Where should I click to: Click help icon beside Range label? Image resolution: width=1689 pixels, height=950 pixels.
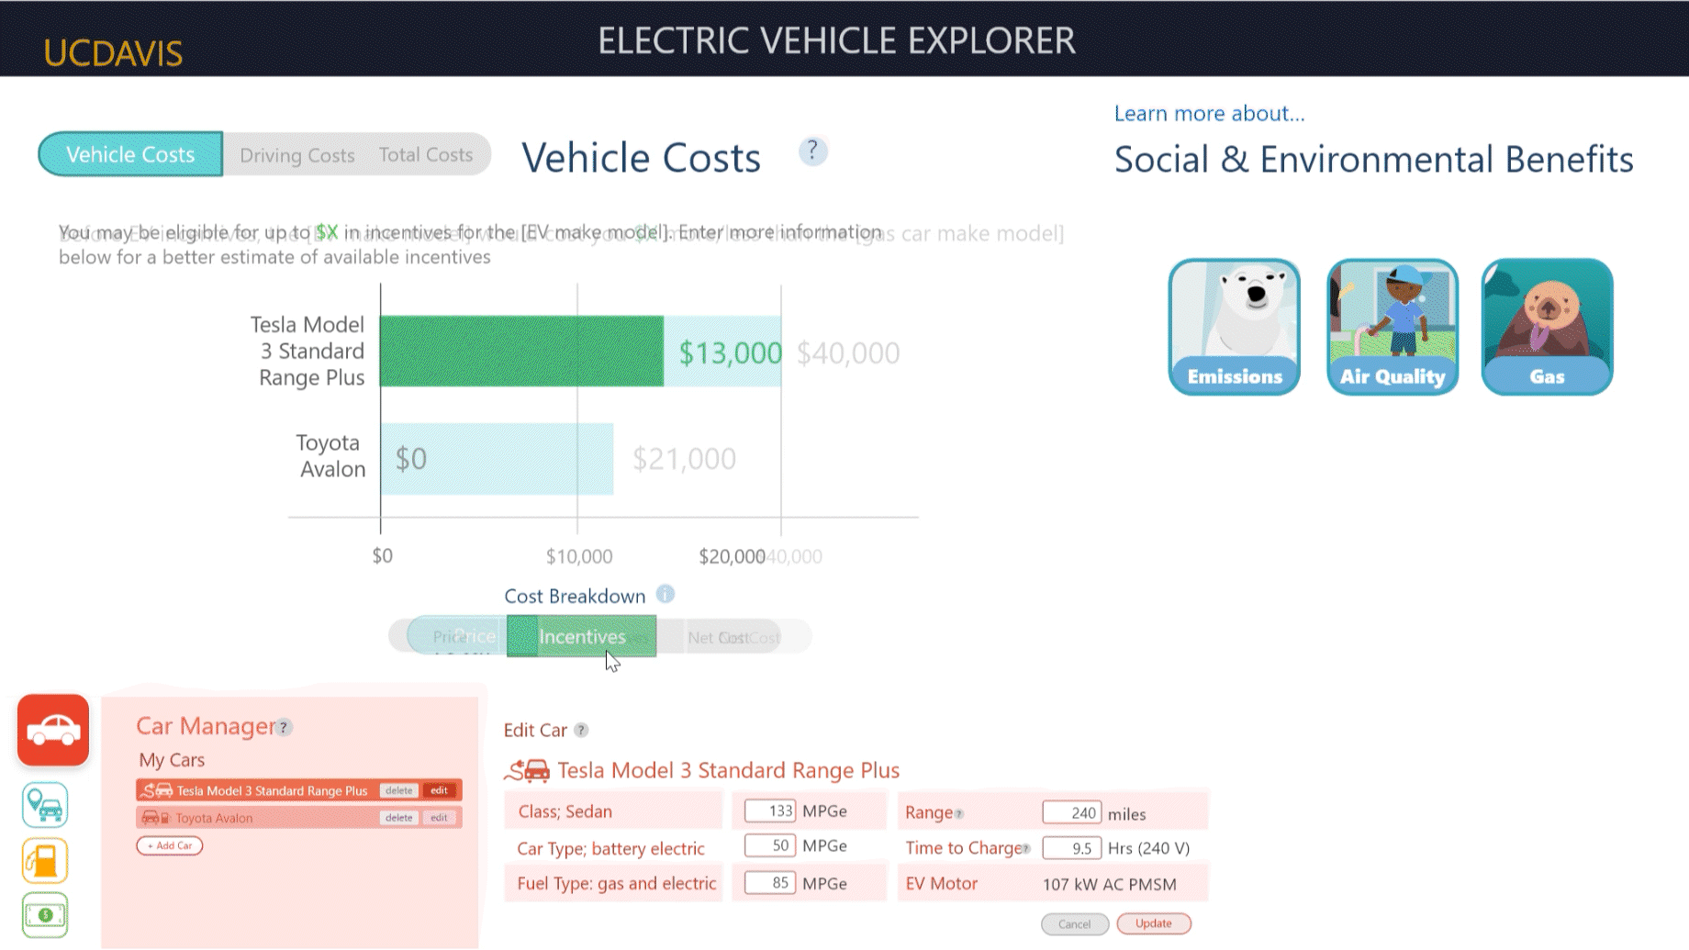coord(959,814)
